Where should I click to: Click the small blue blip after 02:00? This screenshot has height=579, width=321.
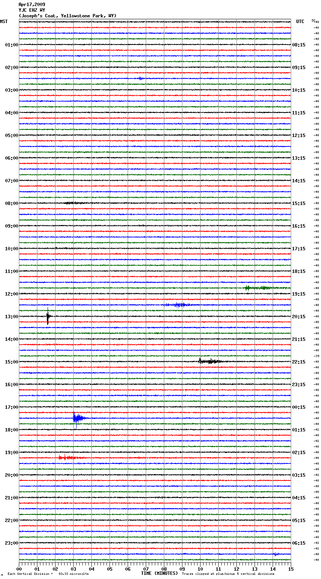click(140, 79)
